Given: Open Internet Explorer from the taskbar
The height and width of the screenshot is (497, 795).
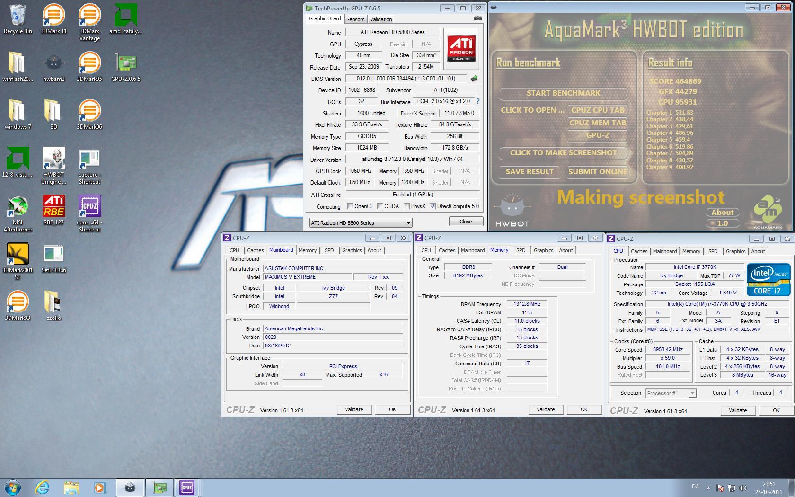Looking at the screenshot, I should click(x=43, y=487).
